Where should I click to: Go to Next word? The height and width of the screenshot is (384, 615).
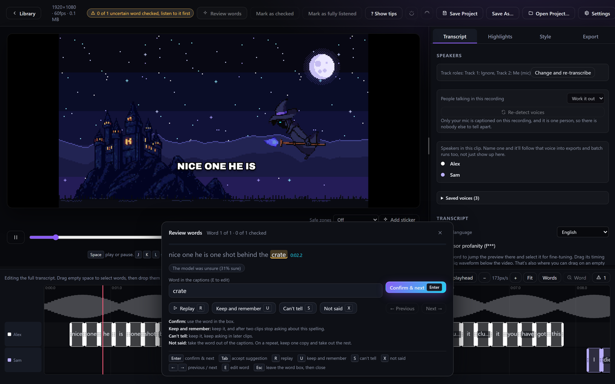click(434, 308)
